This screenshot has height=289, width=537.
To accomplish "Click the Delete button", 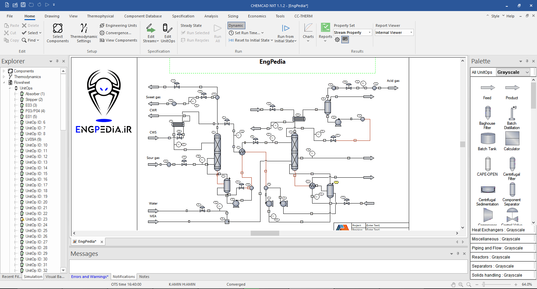I will click(x=30, y=25).
